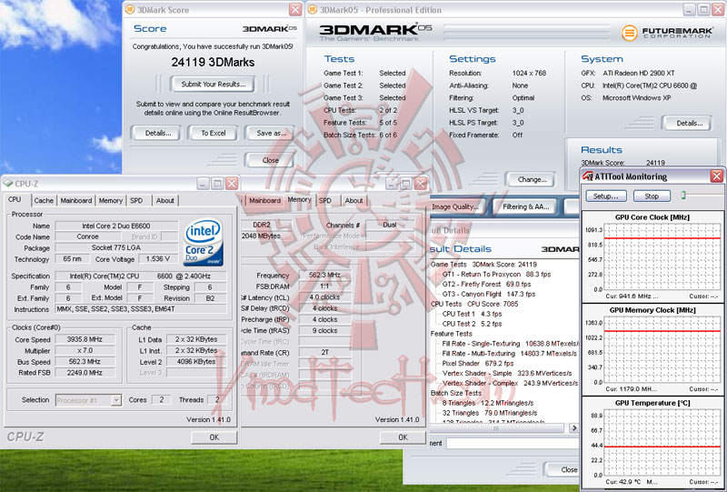
Task: Click scroll right arrow in Result Details
Action: tap(573, 428)
